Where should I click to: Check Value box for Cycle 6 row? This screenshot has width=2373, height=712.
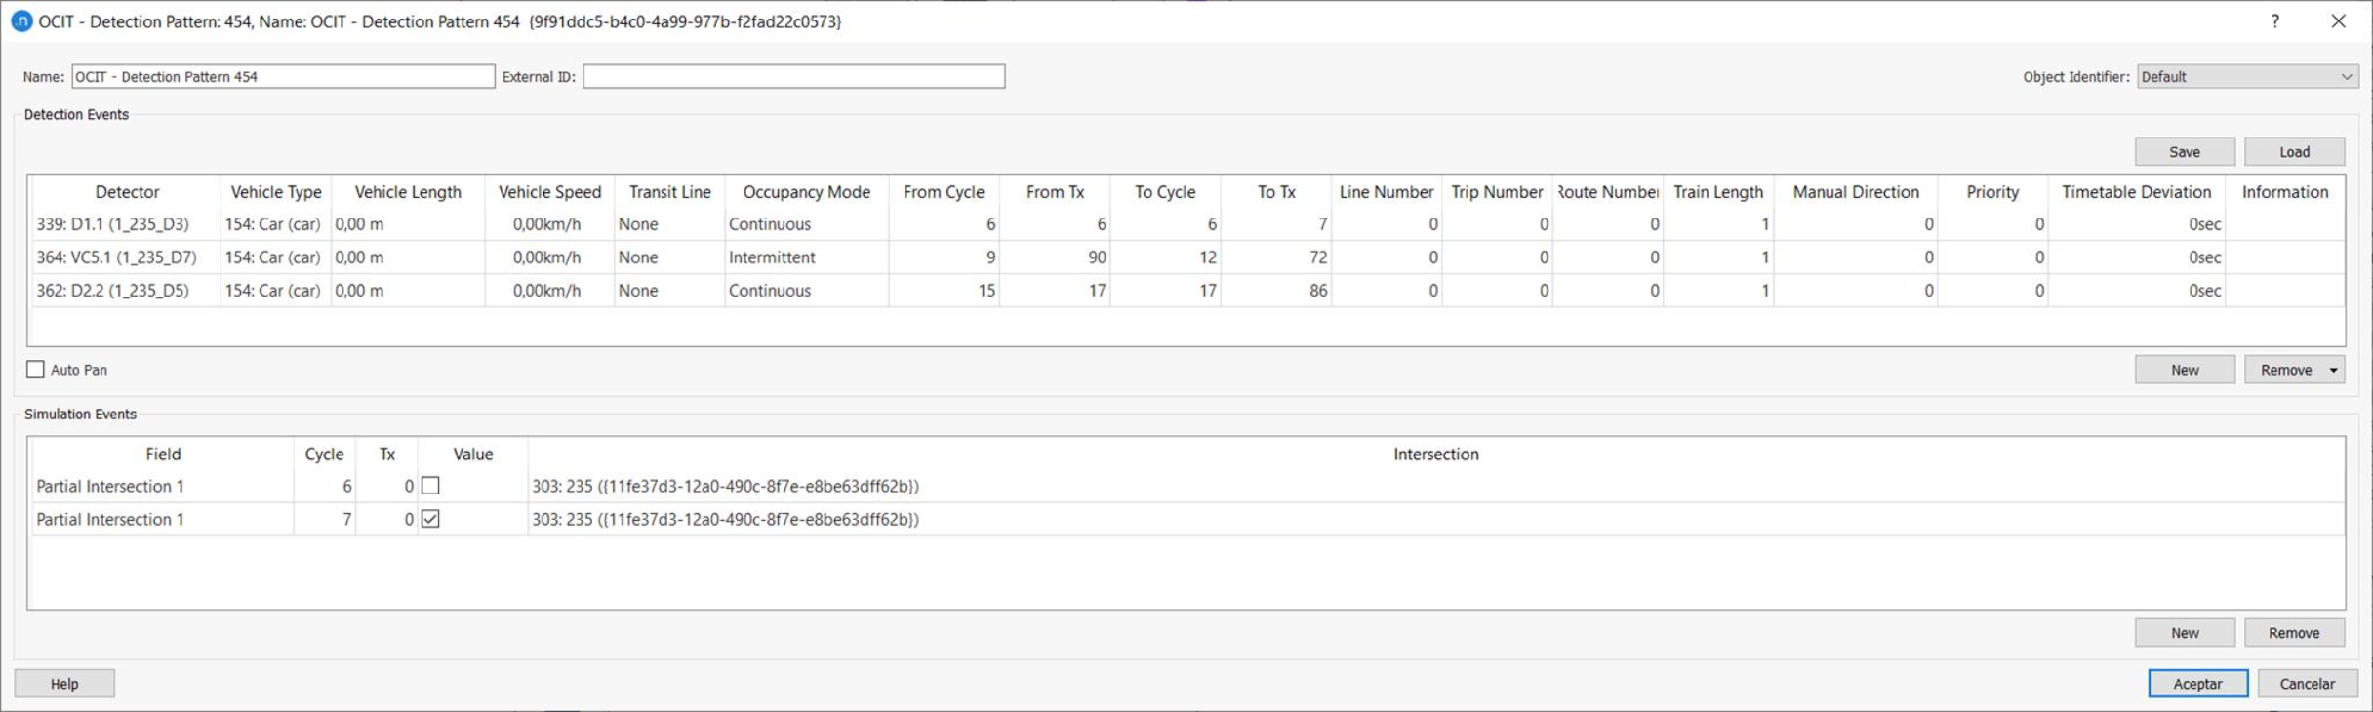coord(430,486)
